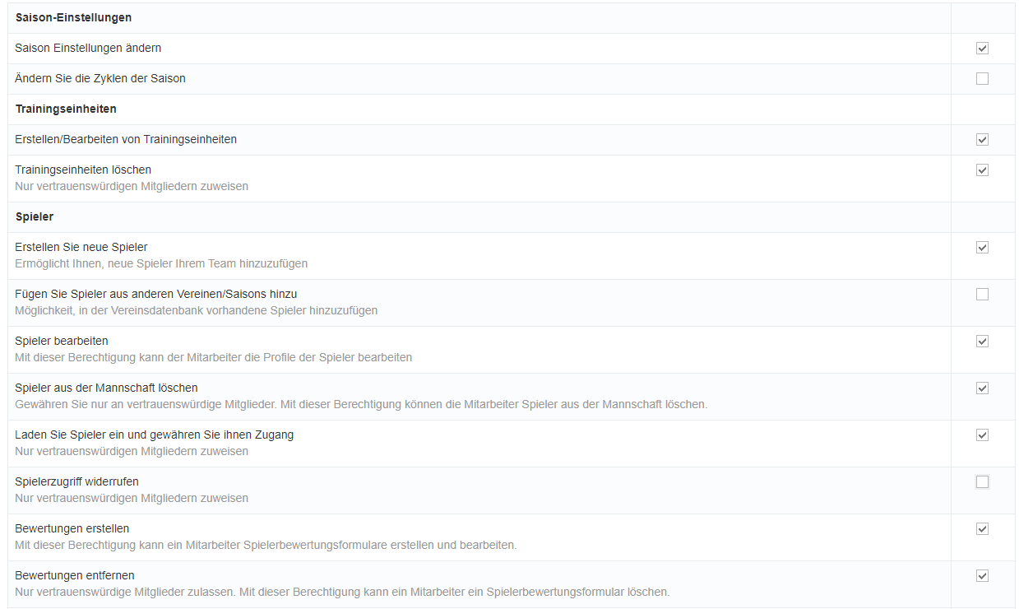The image size is (1019, 609).
Task: Toggle the 'Spieler bearbeiten' checkbox off
Action: point(982,342)
